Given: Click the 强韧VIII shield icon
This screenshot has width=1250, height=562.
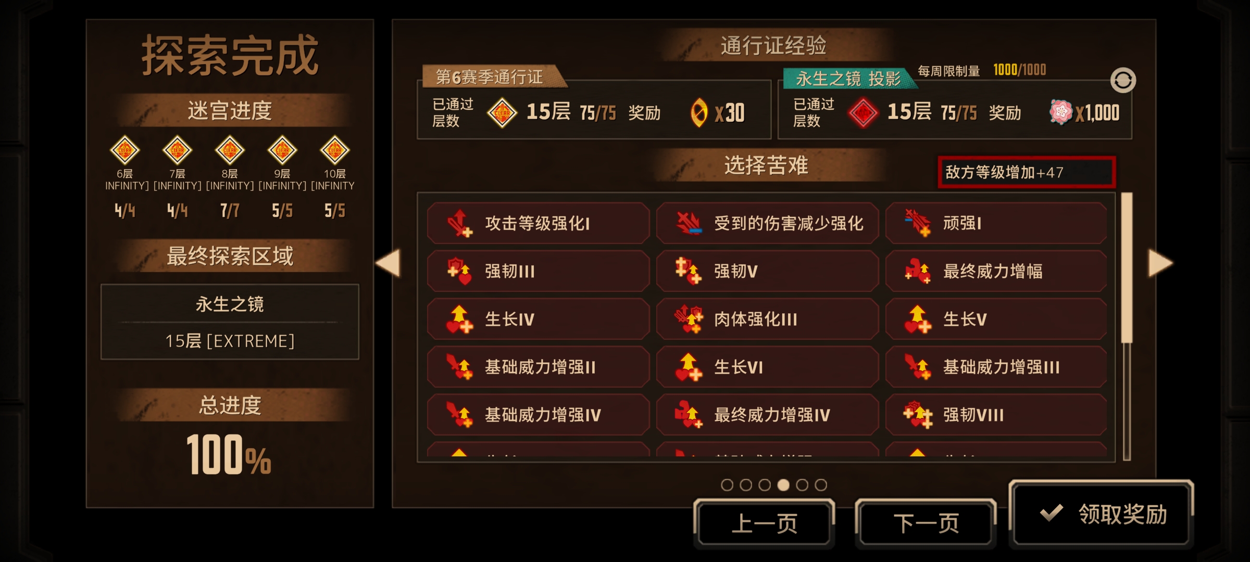Looking at the screenshot, I should pos(918,415).
